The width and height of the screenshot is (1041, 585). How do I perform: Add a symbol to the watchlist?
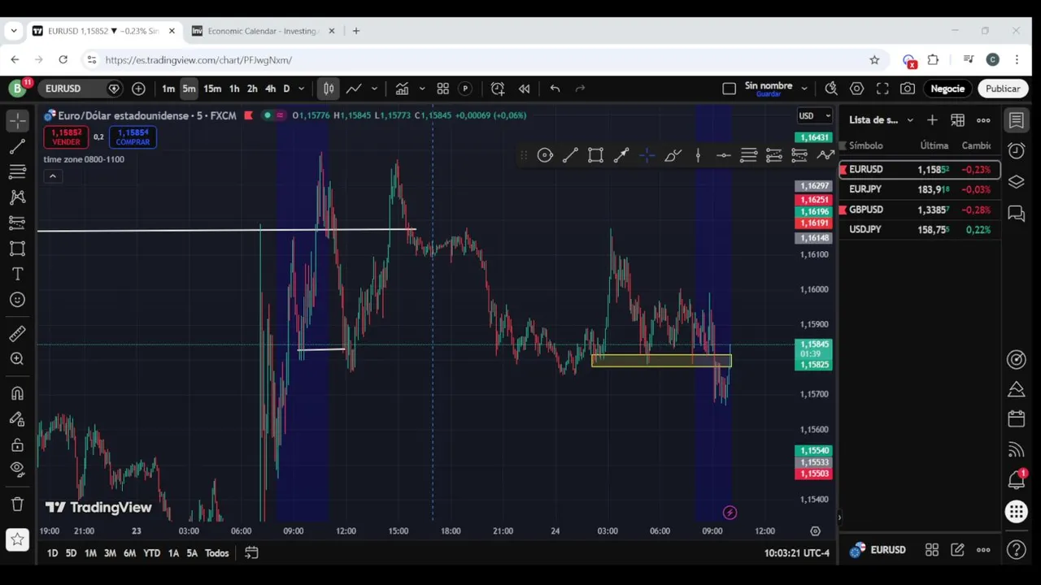click(932, 120)
